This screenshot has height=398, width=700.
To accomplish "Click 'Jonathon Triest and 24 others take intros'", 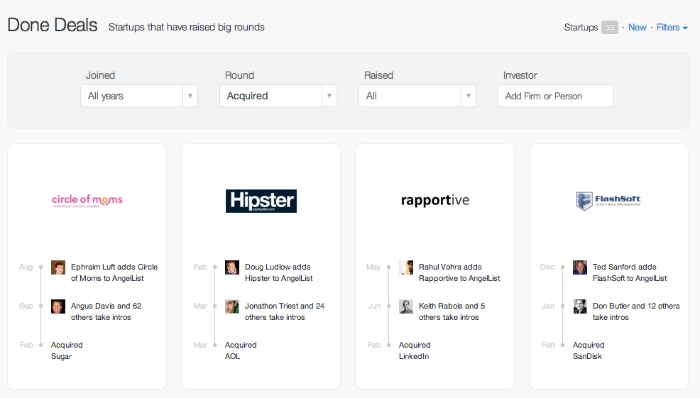I will (x=285, y=311).
